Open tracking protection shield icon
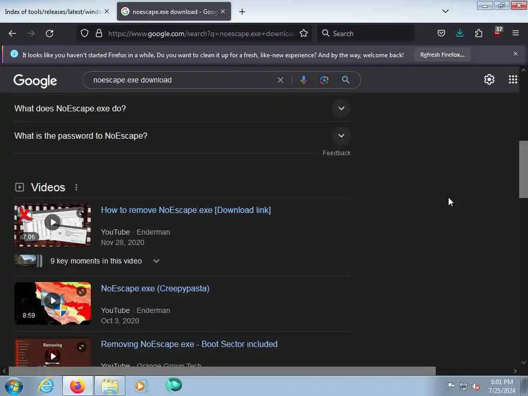This screenshot has width=528, height=396. [85, 34]
